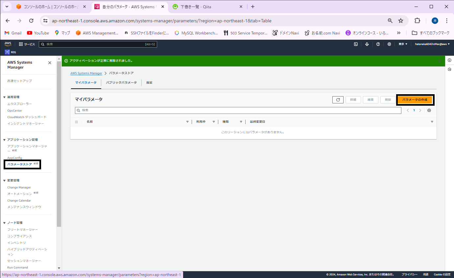Click the AWS logo home icon
The width and height of the screenshot is (454, 278).
point(8,44)
